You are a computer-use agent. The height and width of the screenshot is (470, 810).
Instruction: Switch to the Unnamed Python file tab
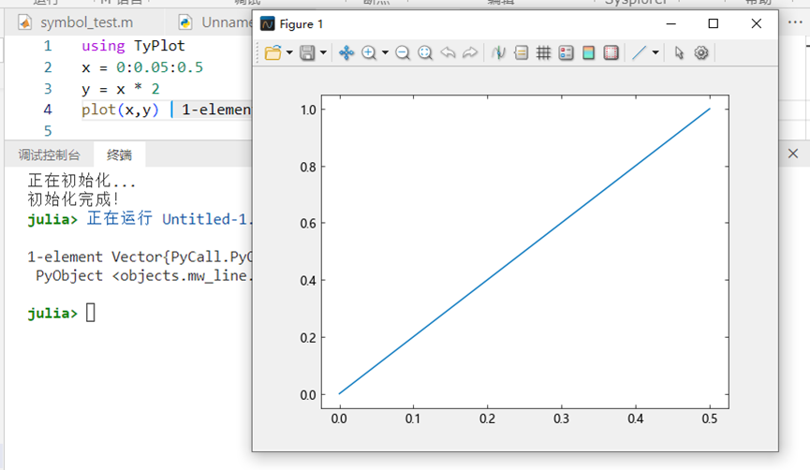(216, 22)
